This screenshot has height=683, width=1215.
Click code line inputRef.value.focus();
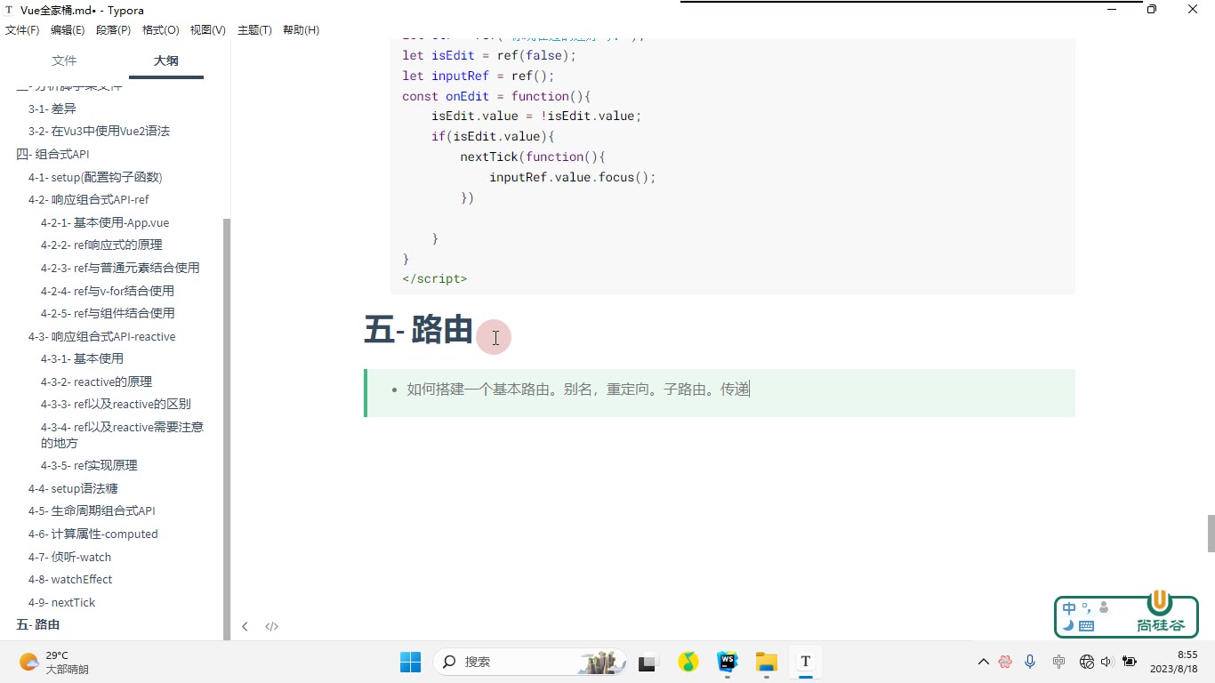click(573, 177)
